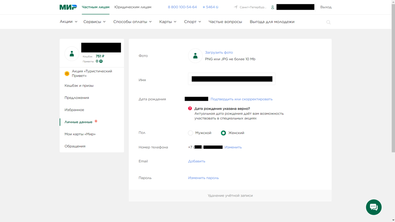Open the Карты dropdown menu
Image resolution: width=395 pixels, height=222 pixels.
(168, 22)
